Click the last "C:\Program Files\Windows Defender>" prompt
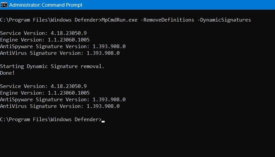The height and width of the screenshot is (157, 275). pos(51,119)
